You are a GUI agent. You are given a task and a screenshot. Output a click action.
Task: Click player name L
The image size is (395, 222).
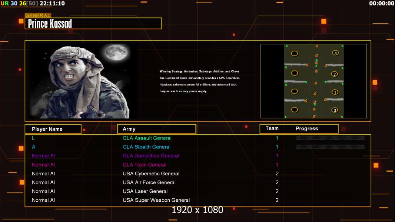[33, 138]
